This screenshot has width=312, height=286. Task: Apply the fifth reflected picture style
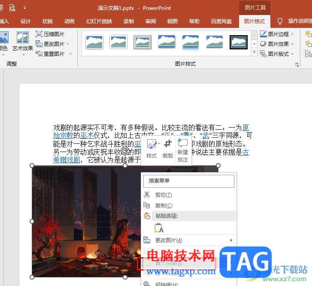pos(191,43)
